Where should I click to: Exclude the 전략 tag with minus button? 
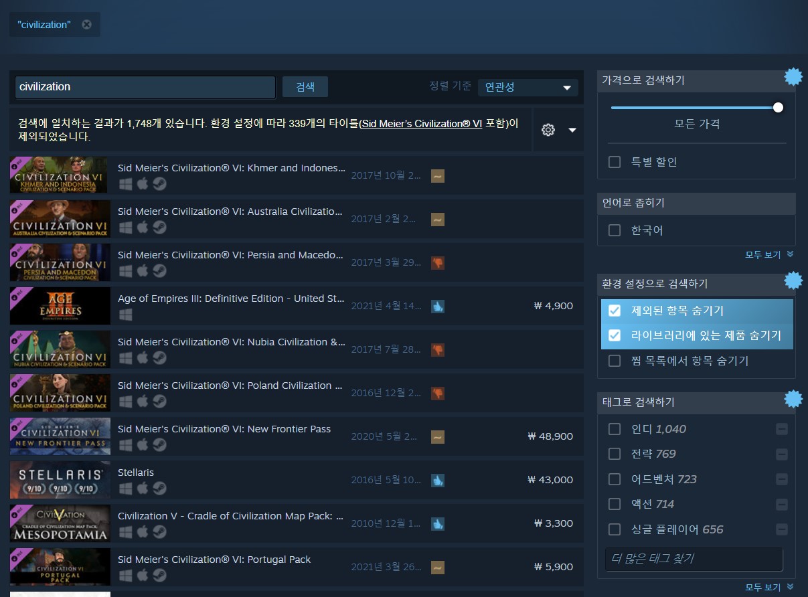(x=781, y=454)
